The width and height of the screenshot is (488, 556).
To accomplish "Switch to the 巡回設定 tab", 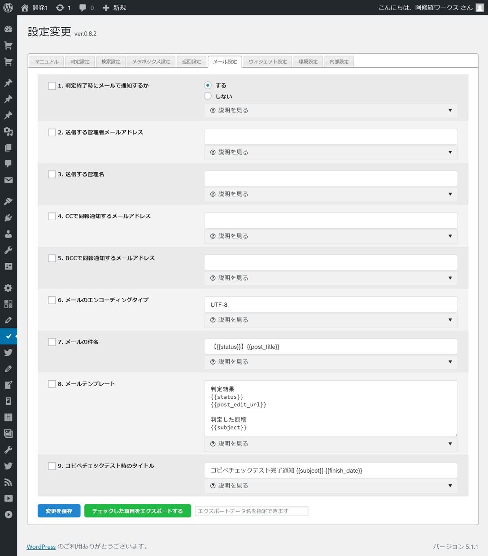I will [x=192, y=61].
